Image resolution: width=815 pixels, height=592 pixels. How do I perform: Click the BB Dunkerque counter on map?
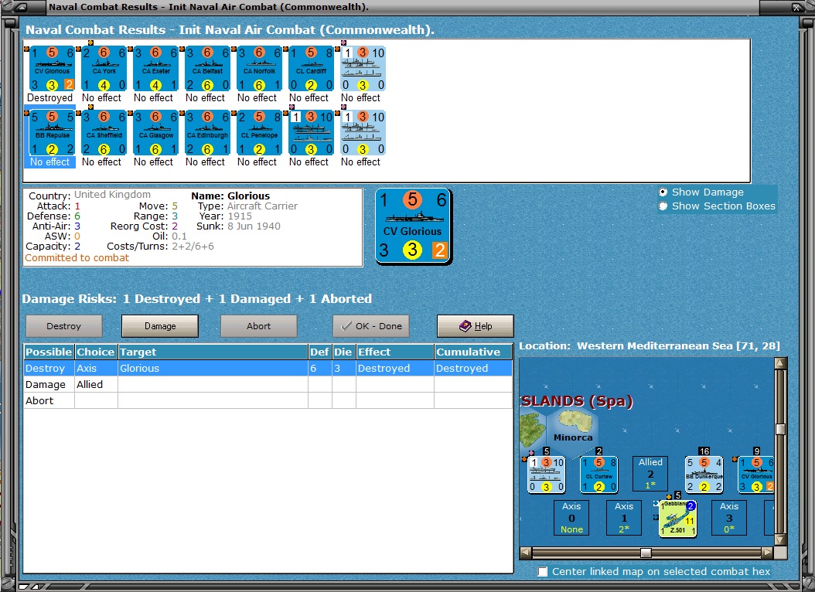[x=704, y=475]
